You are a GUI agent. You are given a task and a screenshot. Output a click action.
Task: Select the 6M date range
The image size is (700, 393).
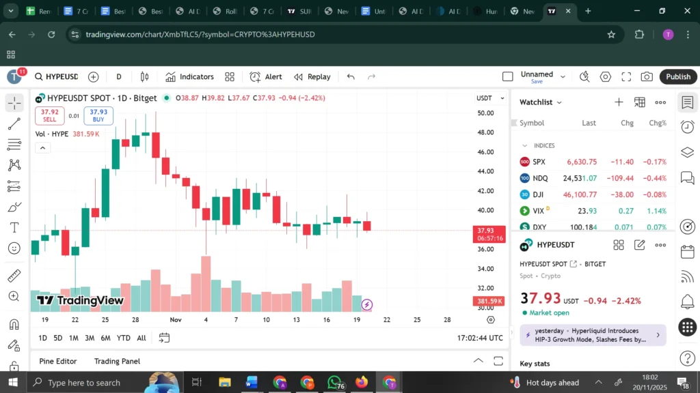coord(105,338)
